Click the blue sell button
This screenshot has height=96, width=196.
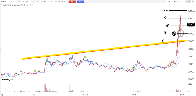81,2
